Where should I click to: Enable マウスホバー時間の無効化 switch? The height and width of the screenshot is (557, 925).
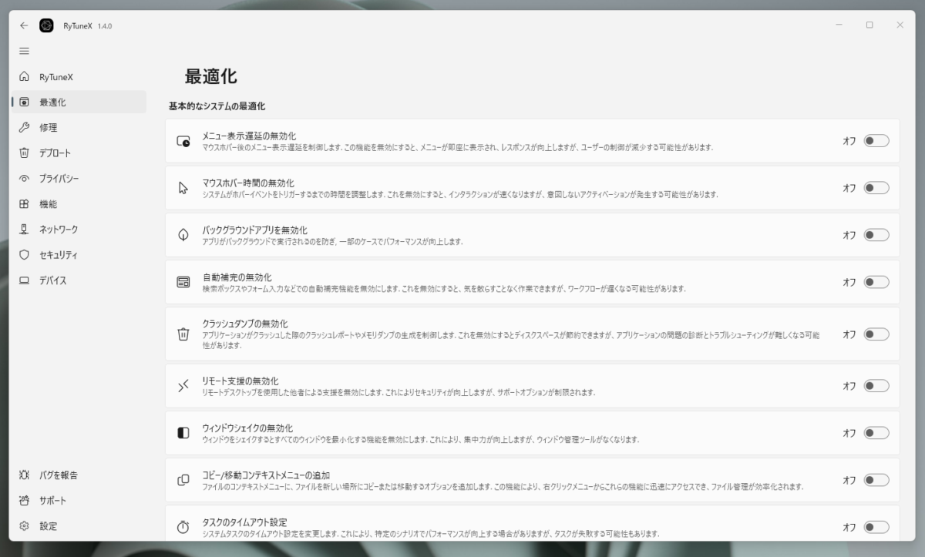pos(876,188)
